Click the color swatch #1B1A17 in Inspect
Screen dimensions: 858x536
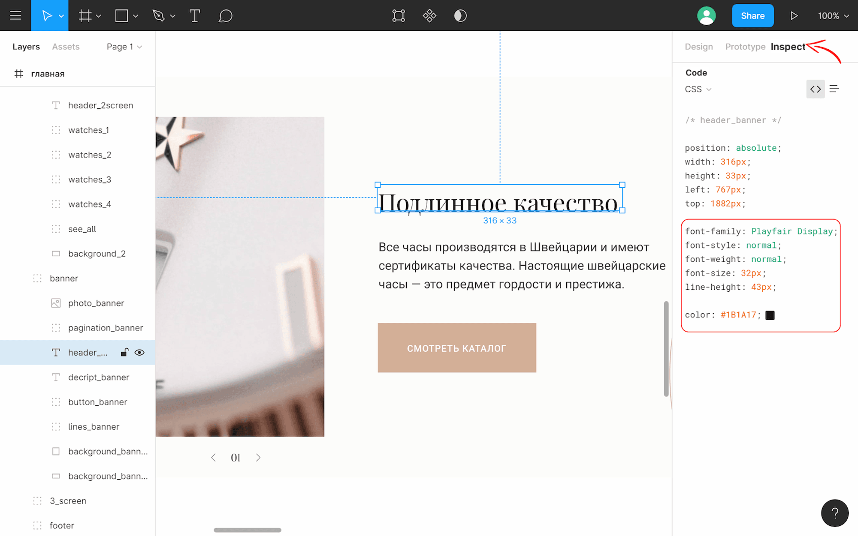769,315
